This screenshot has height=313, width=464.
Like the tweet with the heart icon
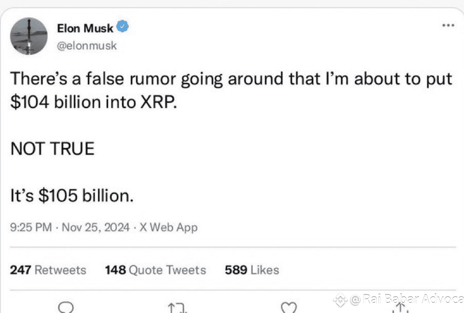[289, 307]
